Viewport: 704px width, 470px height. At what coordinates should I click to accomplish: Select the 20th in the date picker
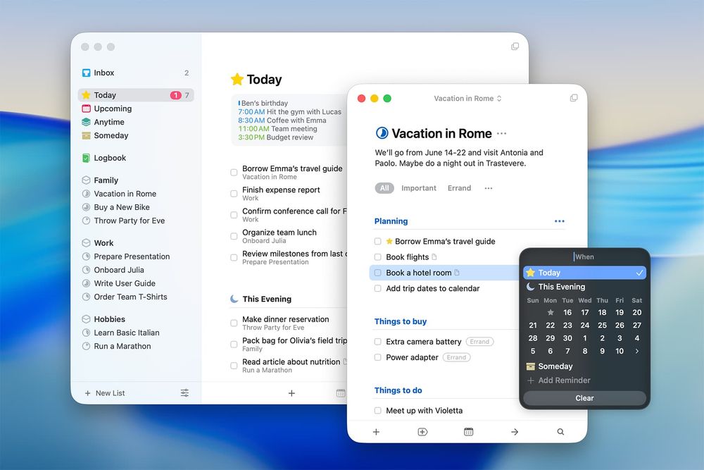636,312
